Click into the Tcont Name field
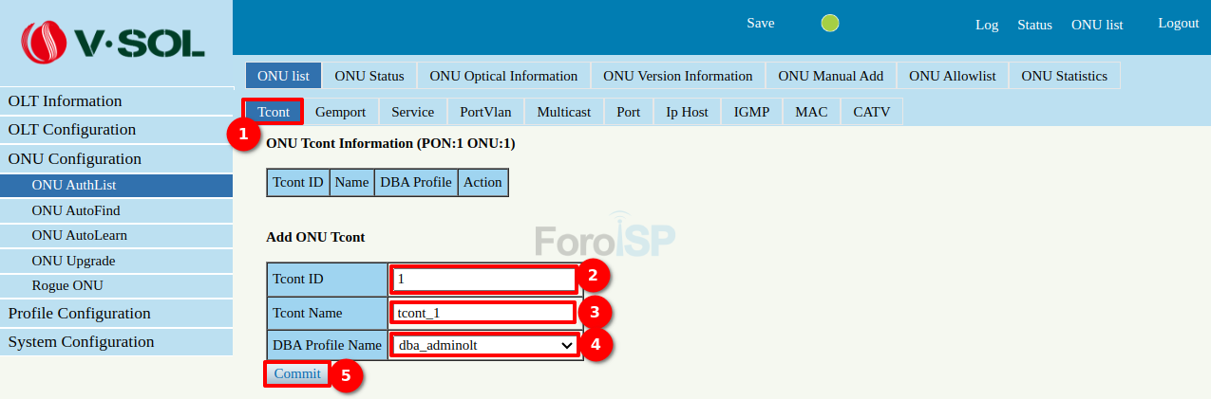 point(483,312)
